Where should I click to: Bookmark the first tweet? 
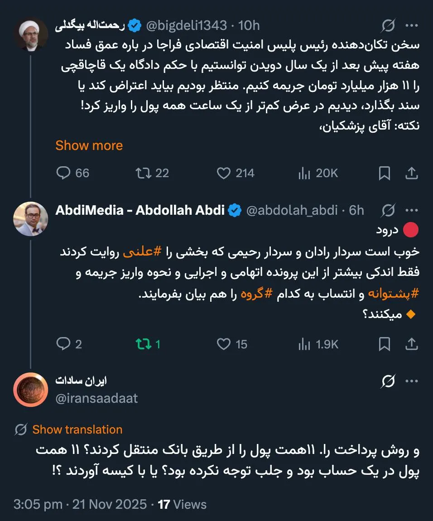[x=384, y=173]
